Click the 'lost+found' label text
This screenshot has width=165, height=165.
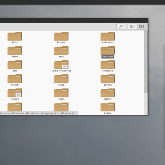(x=61, y=71)
